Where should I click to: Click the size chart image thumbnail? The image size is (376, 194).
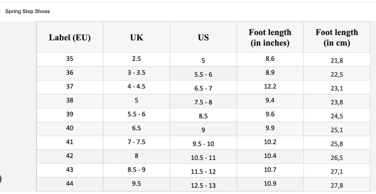[203, 106]
